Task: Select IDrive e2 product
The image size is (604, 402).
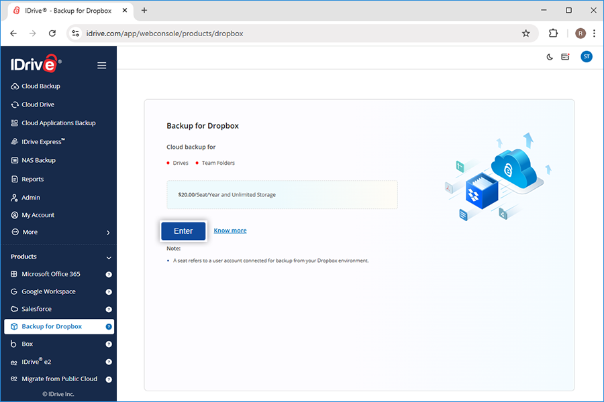Action: pyautogui.click(x=37, y=362)
